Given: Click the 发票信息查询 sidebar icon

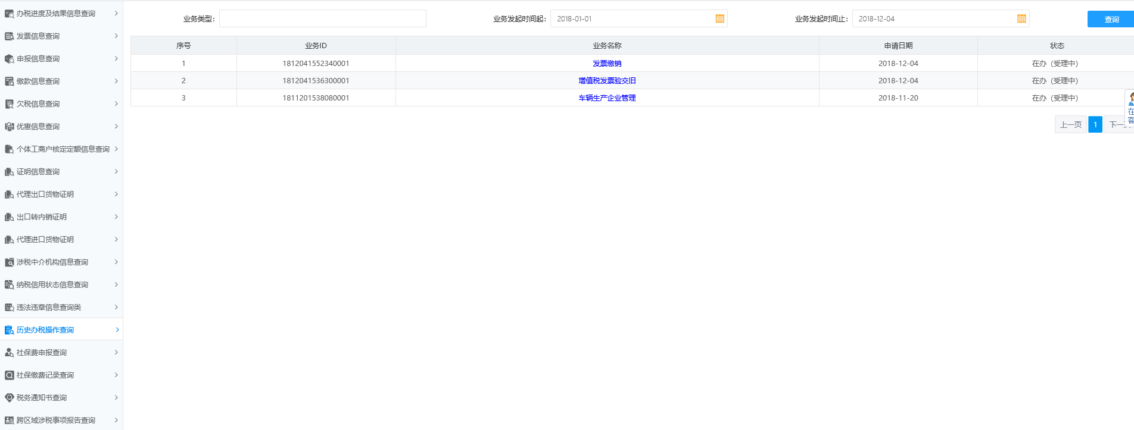Looking at the screenshot, I should (x=9, y=36).
